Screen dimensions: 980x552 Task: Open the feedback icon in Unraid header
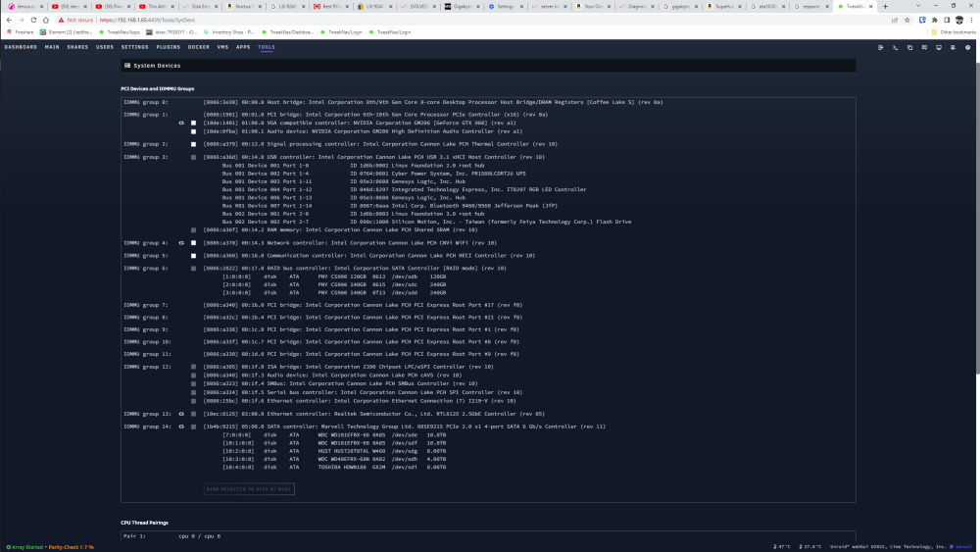[924, 47]
